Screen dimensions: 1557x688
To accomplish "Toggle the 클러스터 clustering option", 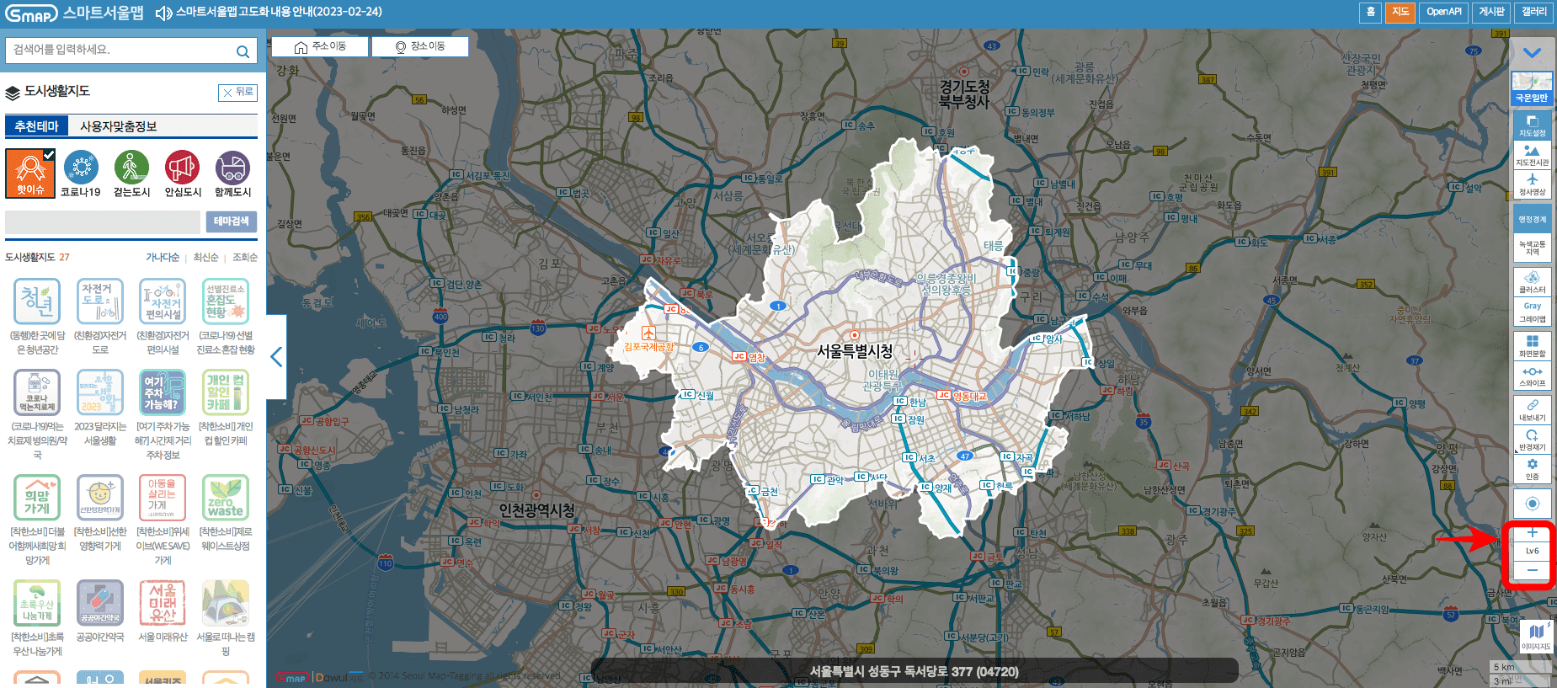I will (1532, 282).
